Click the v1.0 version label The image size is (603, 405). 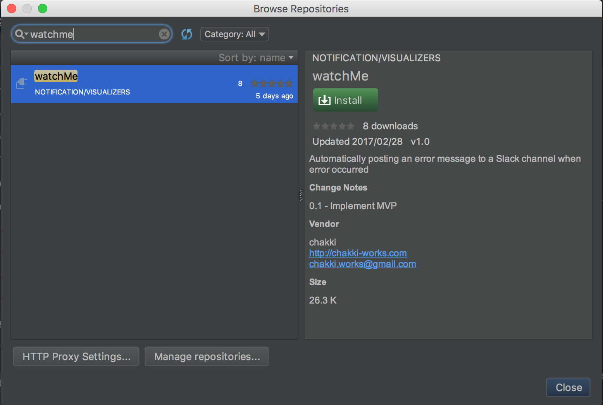[x=420, y=142]
